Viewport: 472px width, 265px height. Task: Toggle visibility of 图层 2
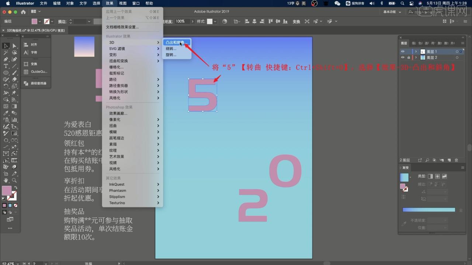(x=403, y=57)
